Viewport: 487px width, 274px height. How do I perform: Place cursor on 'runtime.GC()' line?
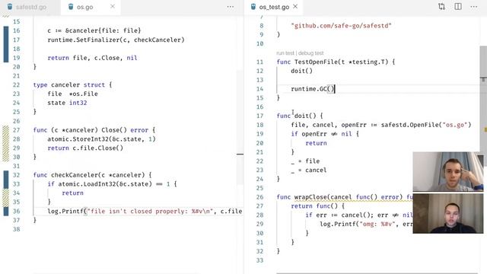pyautogui.click(x=313, y=89)
